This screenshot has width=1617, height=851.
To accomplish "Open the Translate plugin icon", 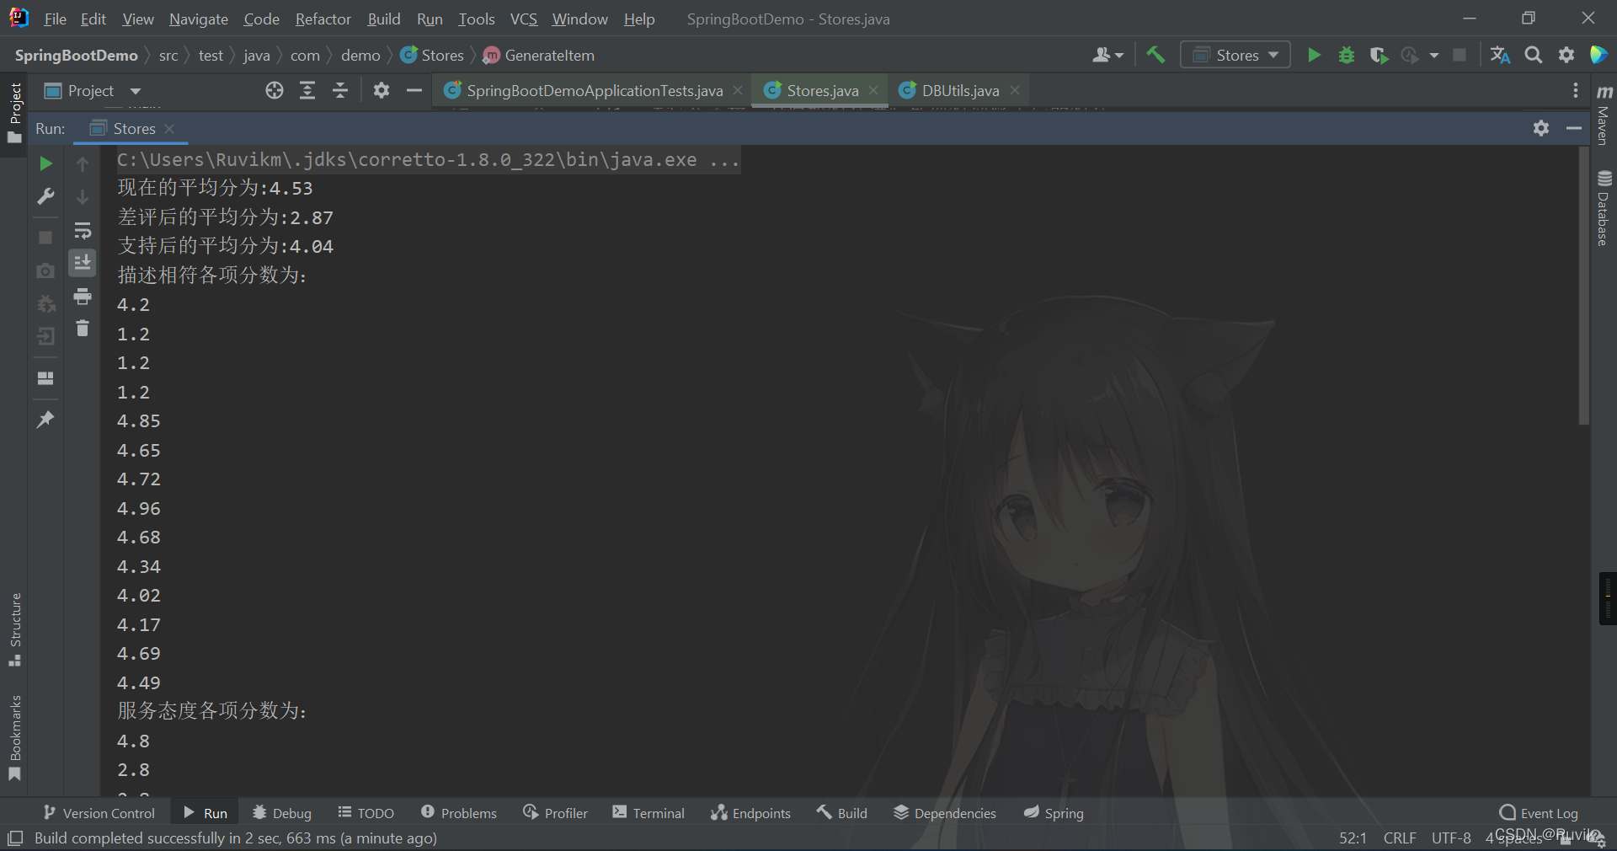I will 1500,55.
